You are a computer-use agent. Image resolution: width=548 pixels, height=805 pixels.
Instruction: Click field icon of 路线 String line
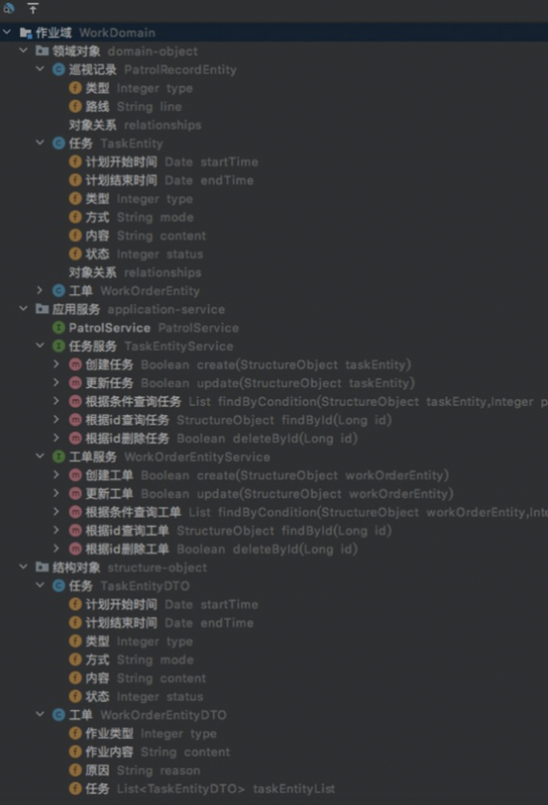[x=76, y=107]
